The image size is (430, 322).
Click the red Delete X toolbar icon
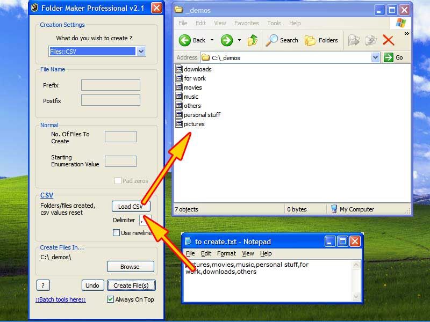[388, 40]
